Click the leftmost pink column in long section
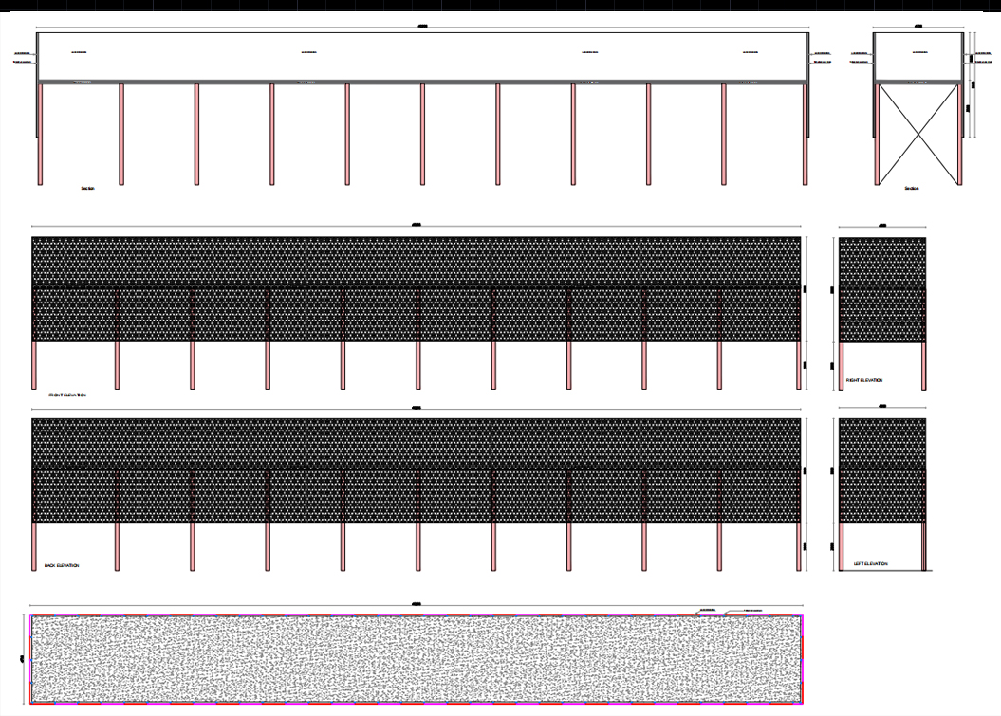Image resolution: width=1001 pixels, height=716 pixels. 40,134
